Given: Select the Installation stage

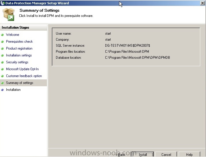Looking at the screenshot, I should click(13, 90).
